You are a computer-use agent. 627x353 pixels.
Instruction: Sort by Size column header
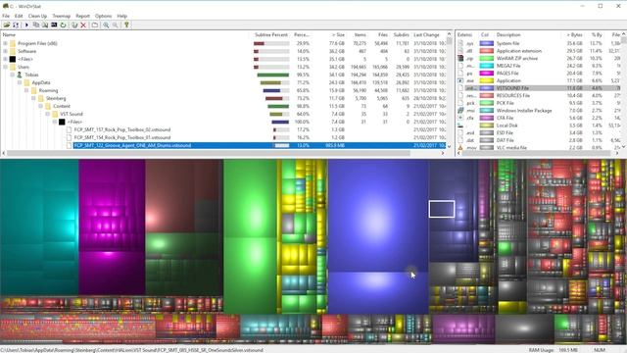(x=329, y=35)
